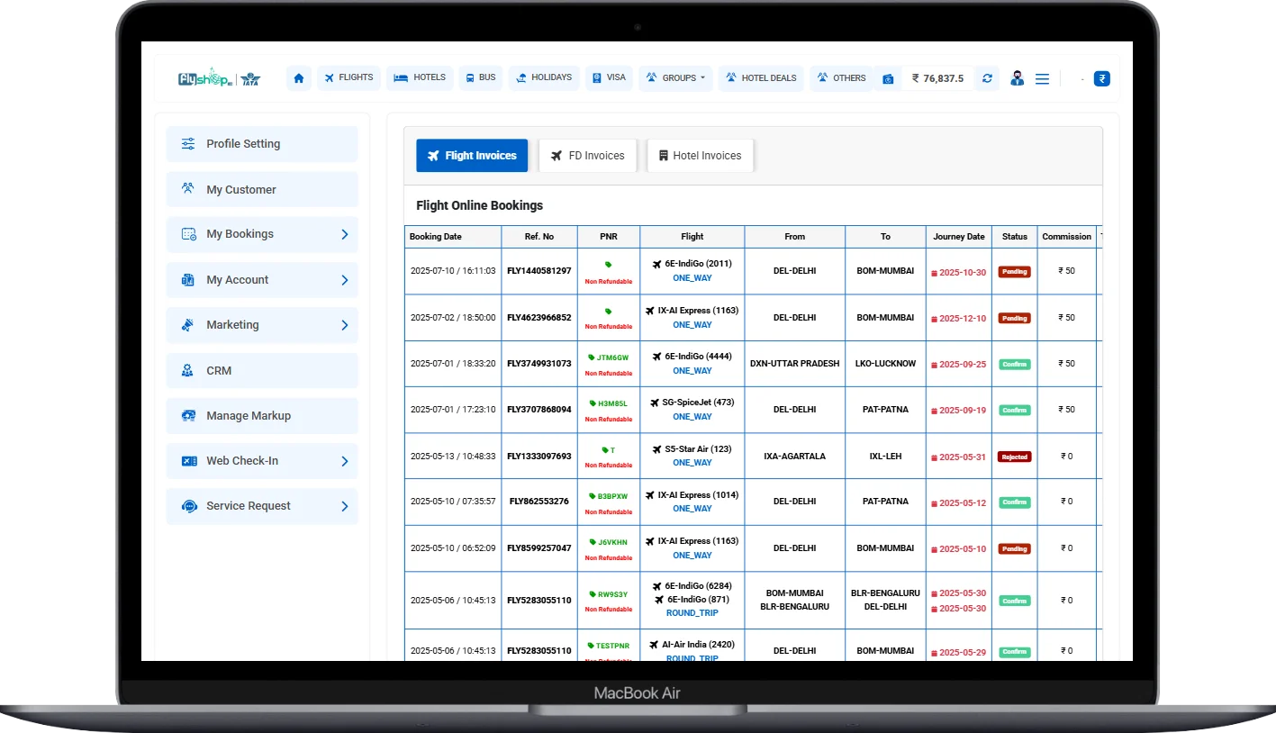Switch to the FD Invoices tab
This screenshot has width=1276, height=733.
pos(587,156)
